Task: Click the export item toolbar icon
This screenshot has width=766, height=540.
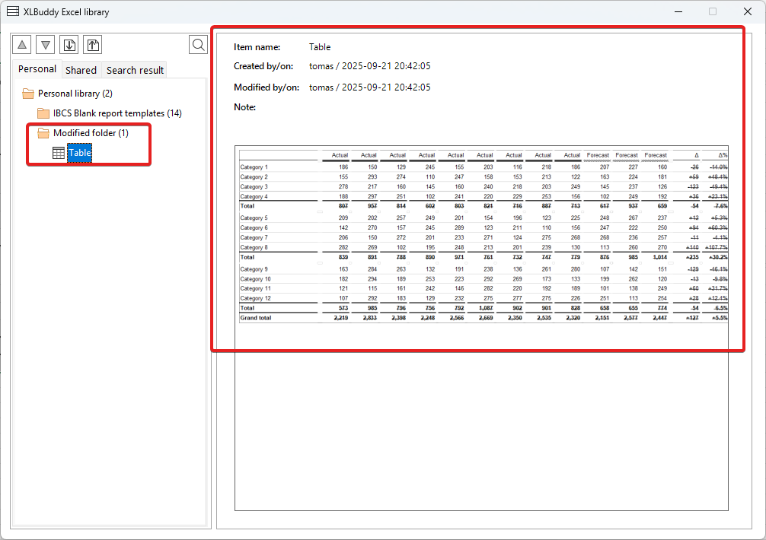Action: [x=92, y=45]
